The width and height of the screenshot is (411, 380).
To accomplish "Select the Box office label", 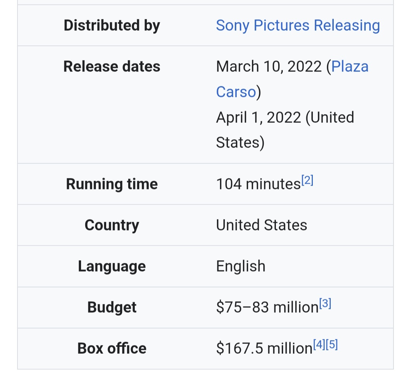I will [112, 348].
